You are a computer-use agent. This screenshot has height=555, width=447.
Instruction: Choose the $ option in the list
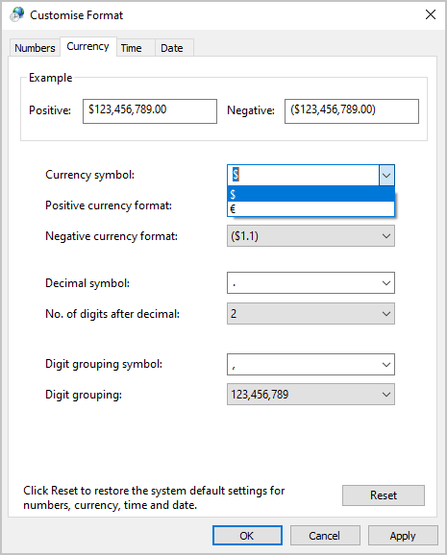(310, 194)
